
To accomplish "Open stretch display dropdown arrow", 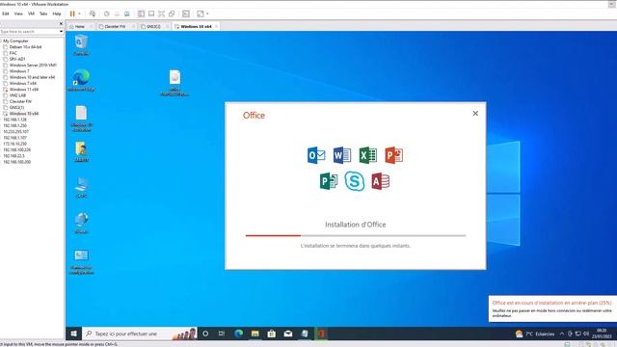I will pyautogui.click(x=207, y=13).
